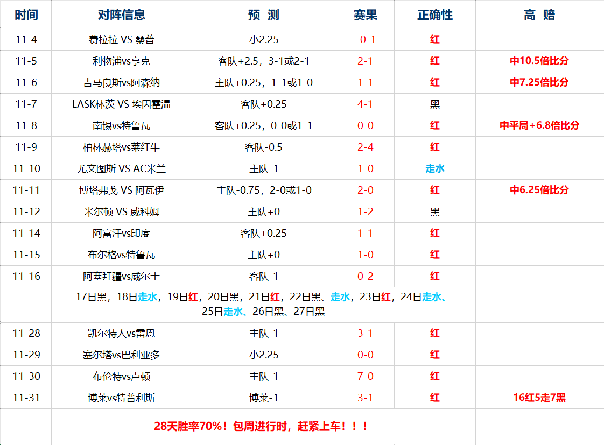Viewport: 604px width, 445px height.
Task: Click the 中平局+6.8倍比分 cell
Action: 539,125
